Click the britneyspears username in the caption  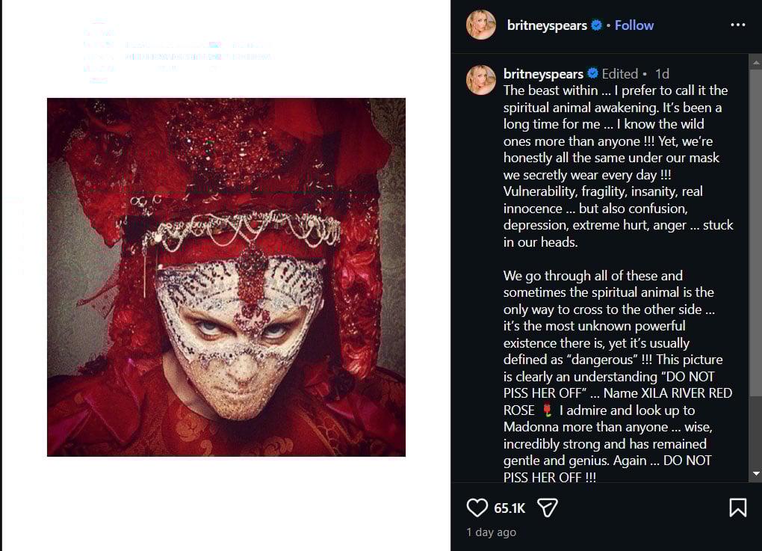click(x=543, y=73)
